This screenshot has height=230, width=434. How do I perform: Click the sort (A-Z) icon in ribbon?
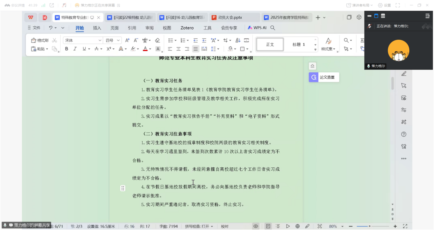[x=238, y=40]
